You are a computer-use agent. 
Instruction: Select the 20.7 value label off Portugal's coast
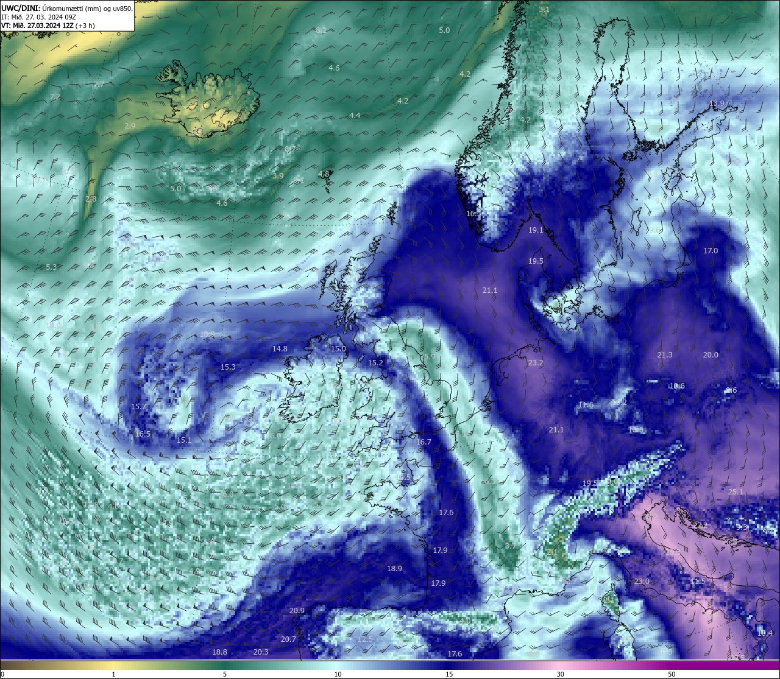tap(288, 639)
